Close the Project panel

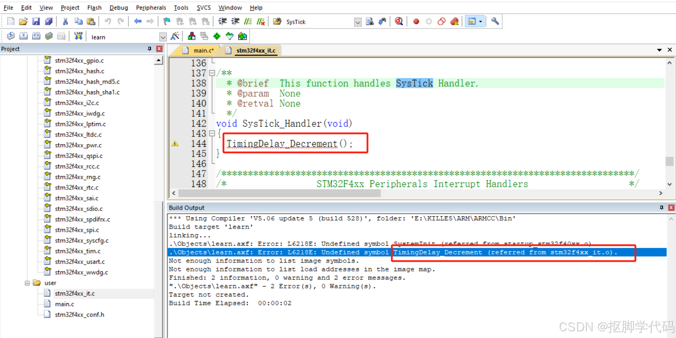pyautogui.click(x=160, y=49)
